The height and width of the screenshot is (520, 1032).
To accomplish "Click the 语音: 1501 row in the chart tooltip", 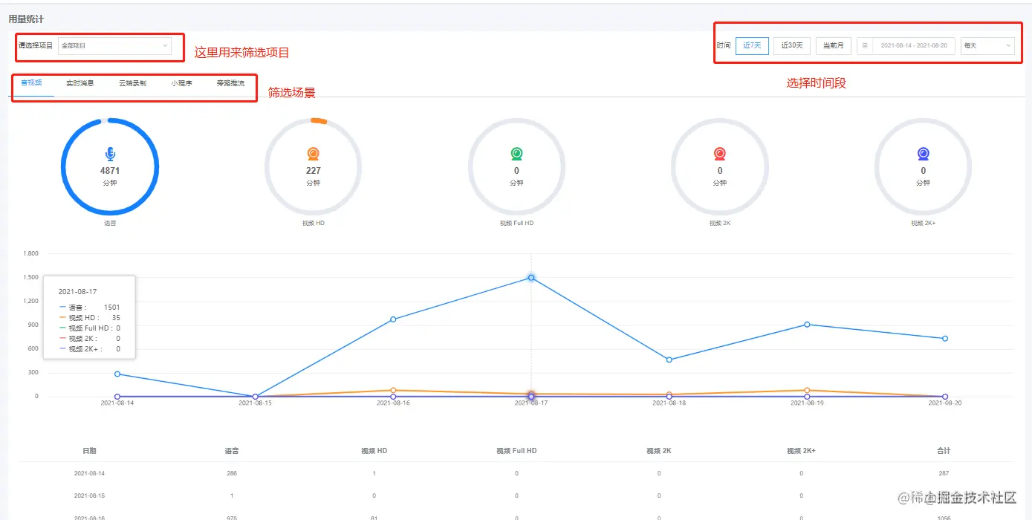I will click(x=89, y=307).
